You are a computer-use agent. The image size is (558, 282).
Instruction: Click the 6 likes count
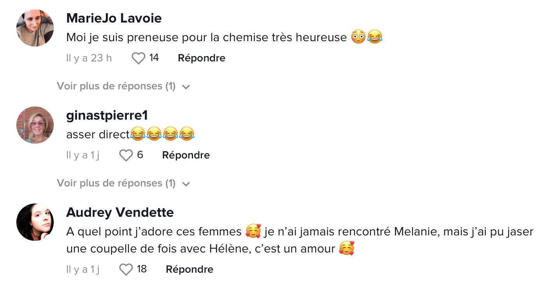tap(140, 155)
